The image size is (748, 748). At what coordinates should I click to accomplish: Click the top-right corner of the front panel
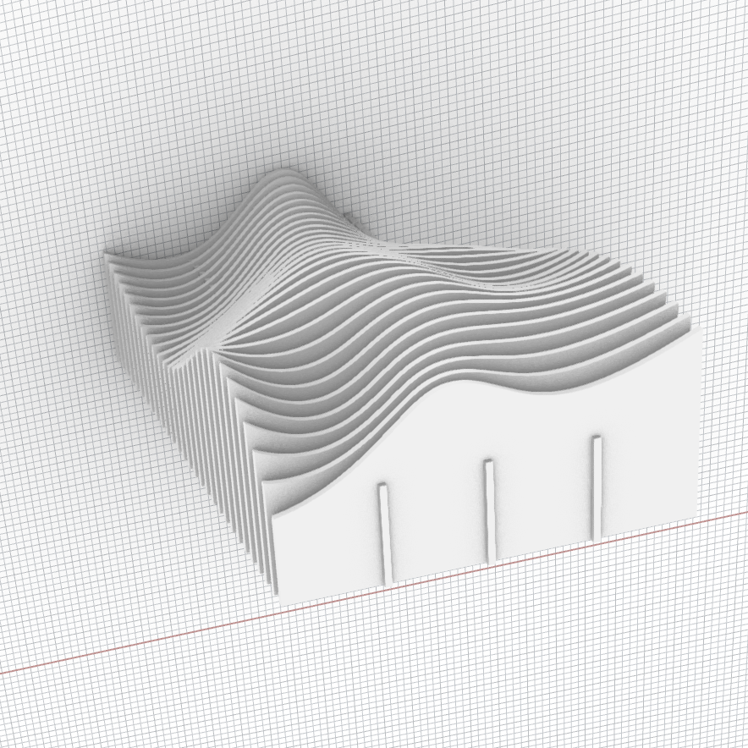(x=701, y=333)
